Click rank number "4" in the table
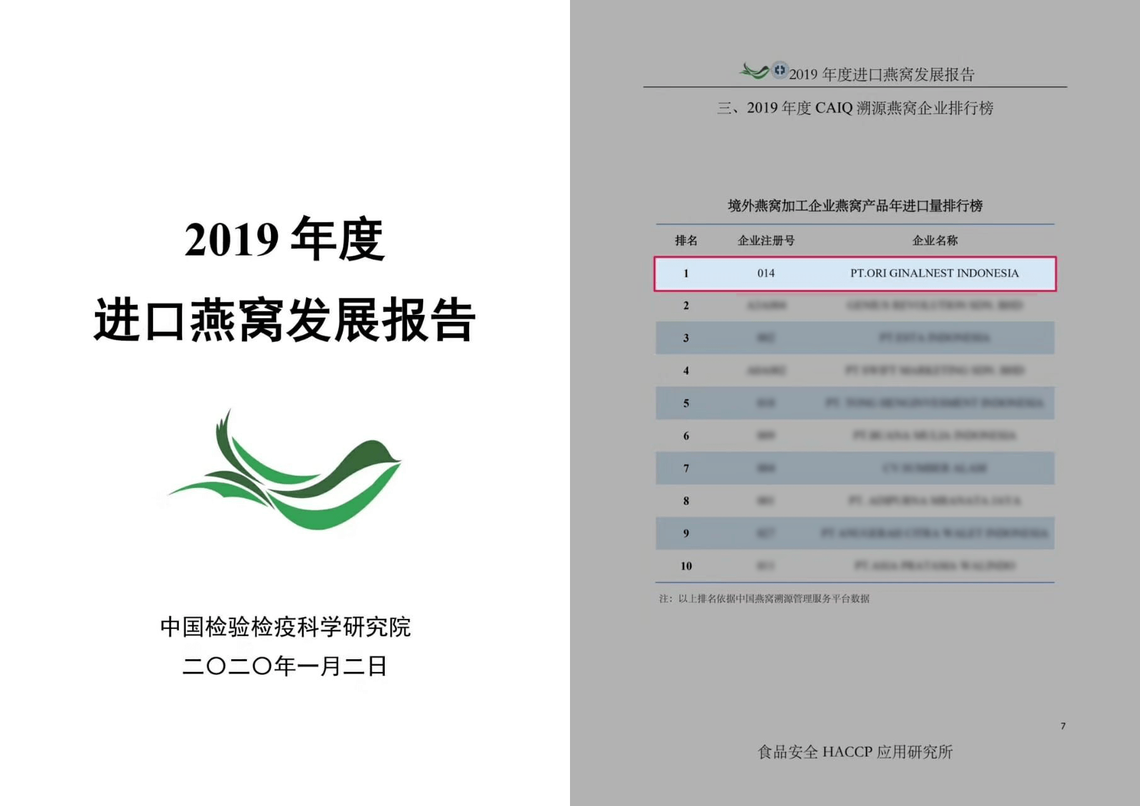The image size is (1140, 806). click(686, 371)
